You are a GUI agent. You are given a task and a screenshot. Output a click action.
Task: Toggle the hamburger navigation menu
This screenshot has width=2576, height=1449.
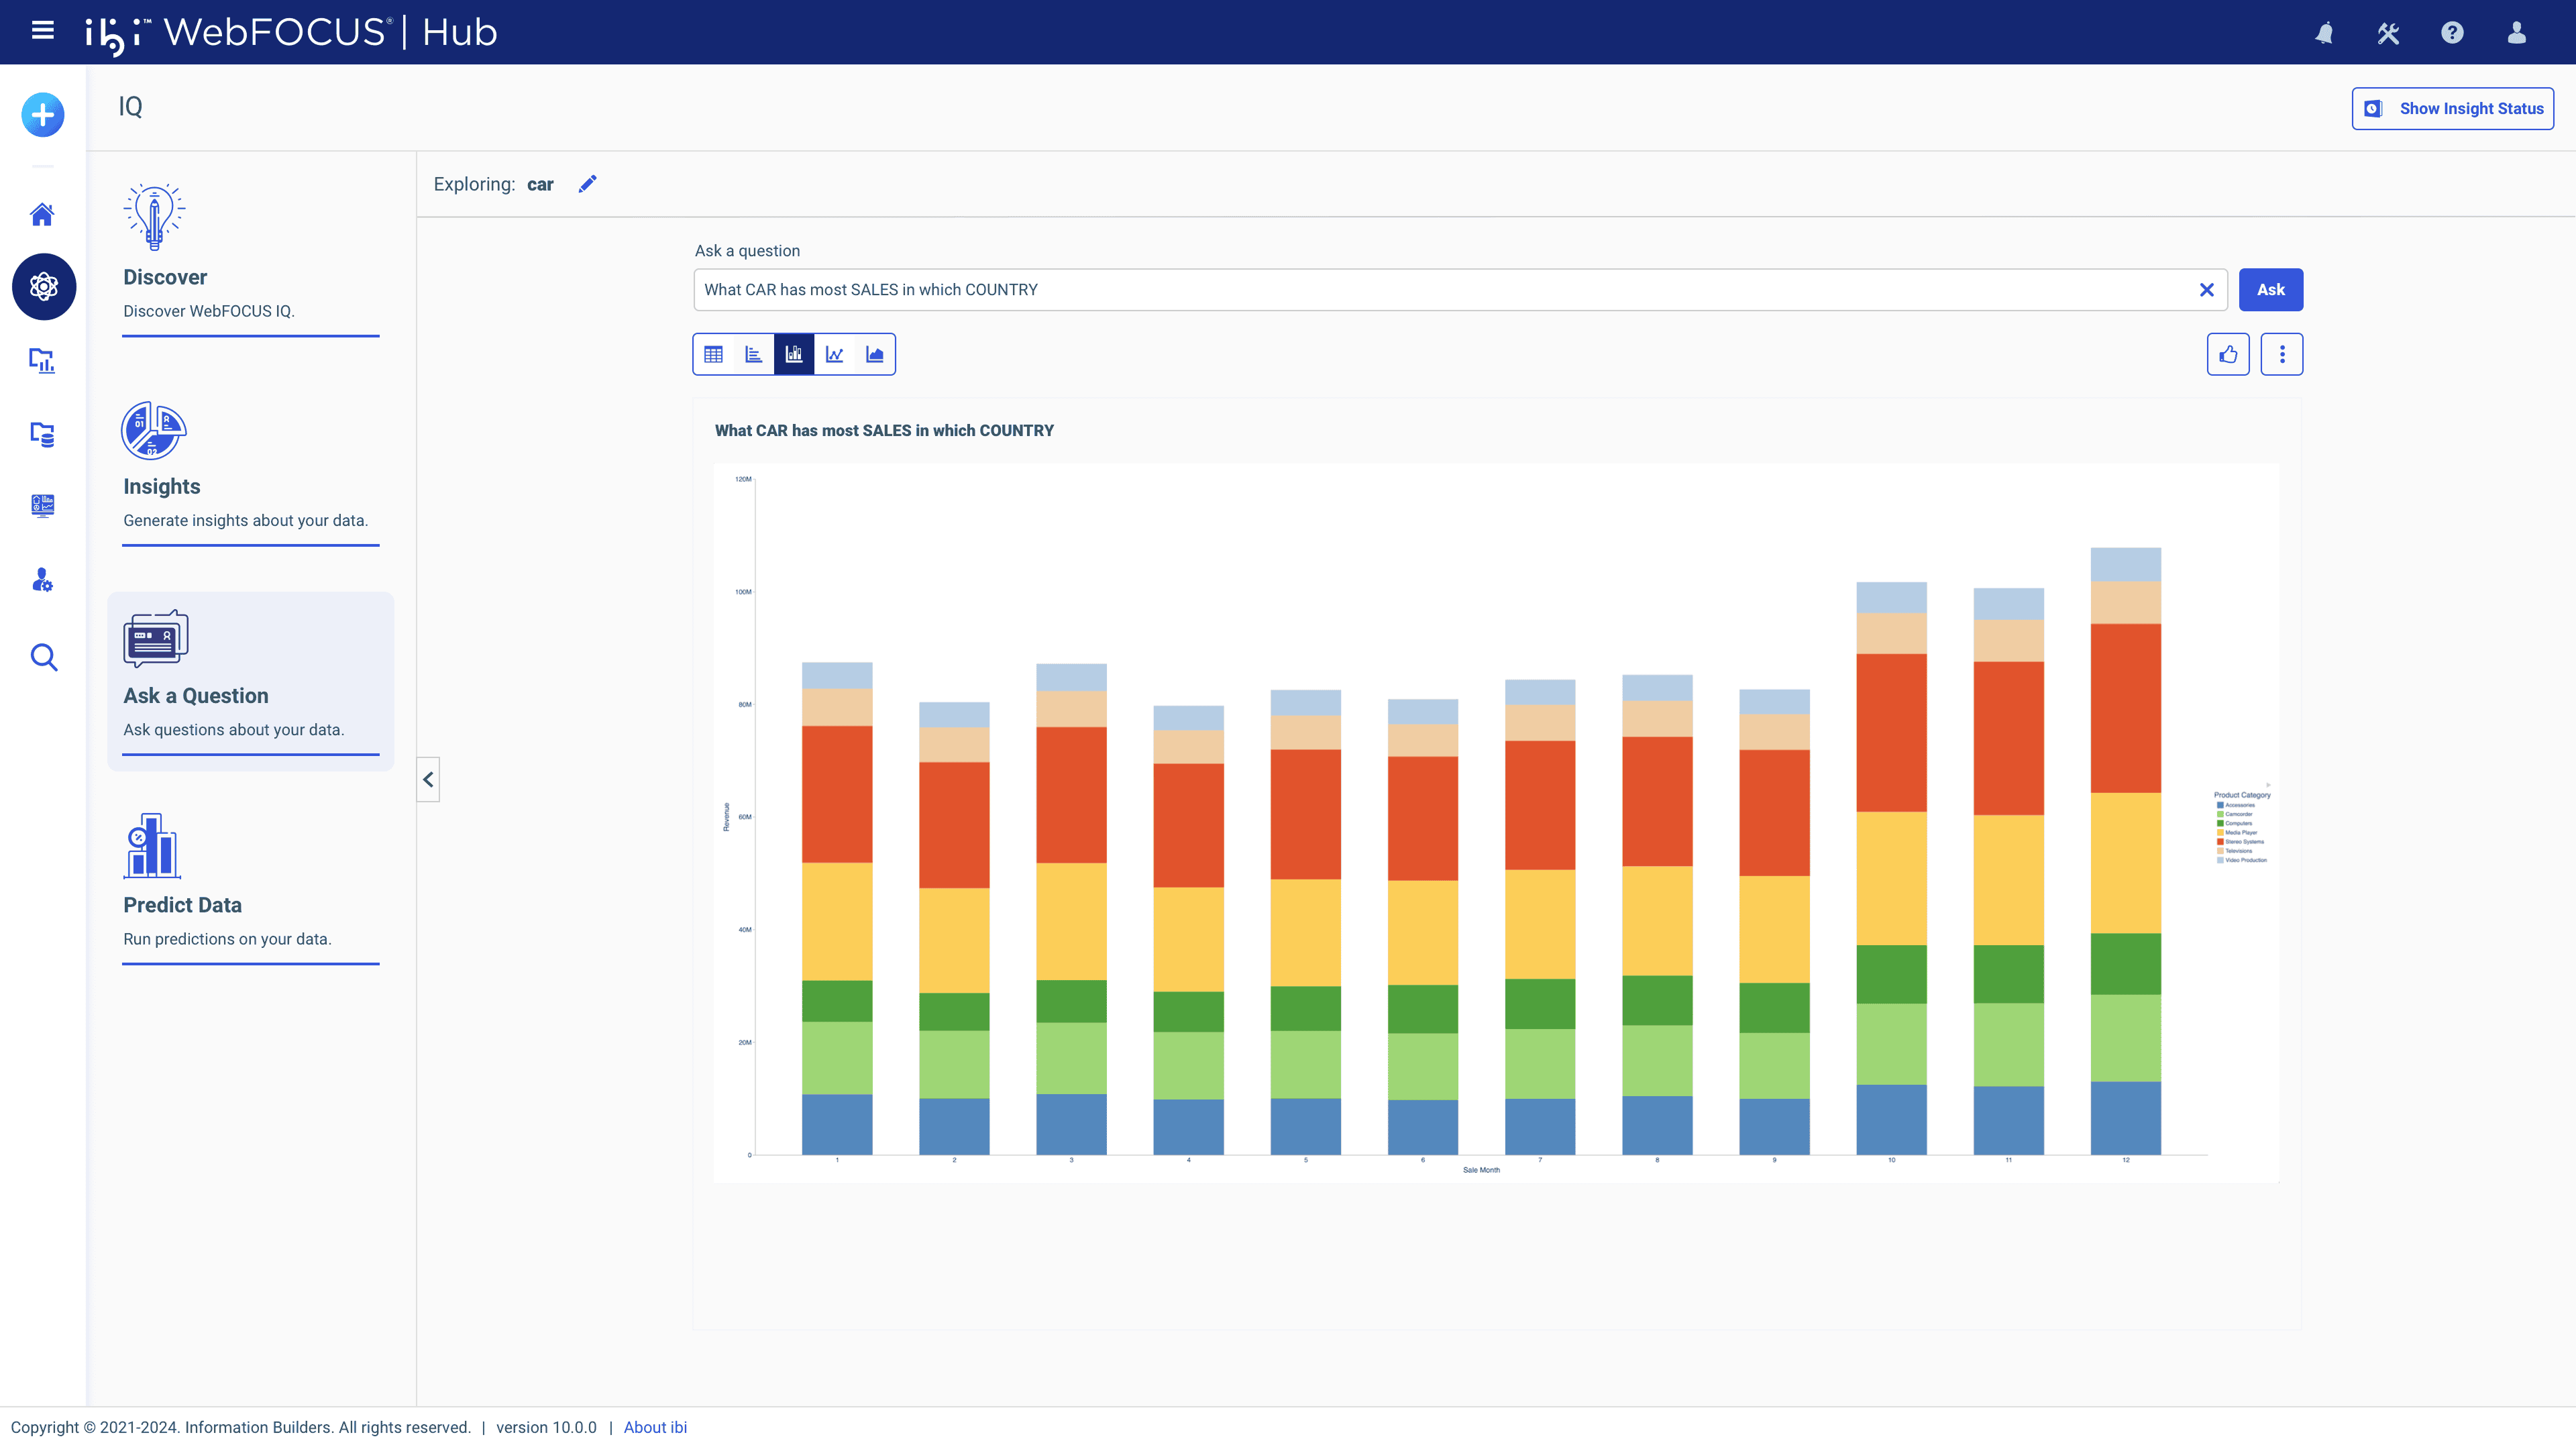click(43, 31)
